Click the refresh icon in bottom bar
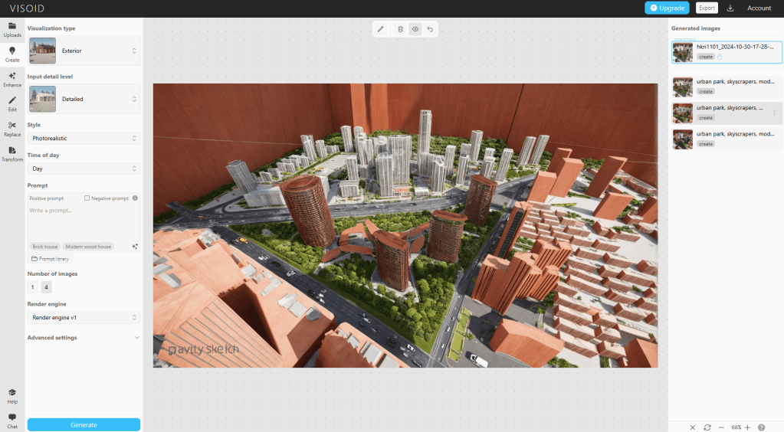Screen dimensions: 784x432 [x=707, y=427]
